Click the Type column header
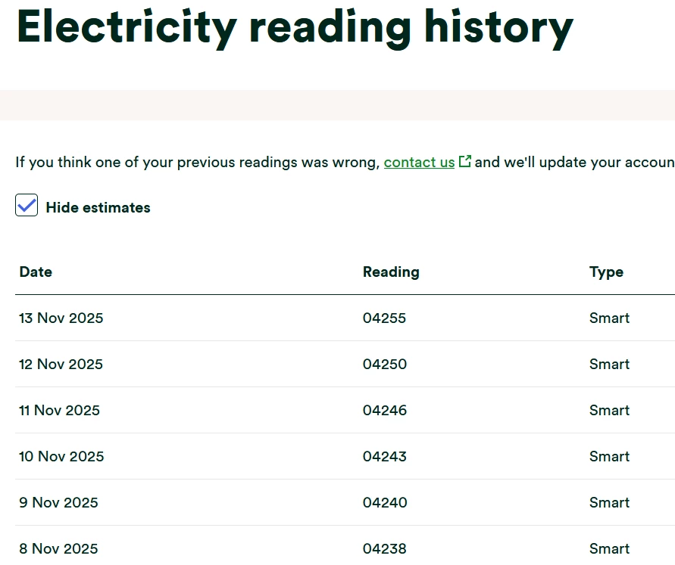This screenshot has width=675, height=565. click(x=606, y=272)
